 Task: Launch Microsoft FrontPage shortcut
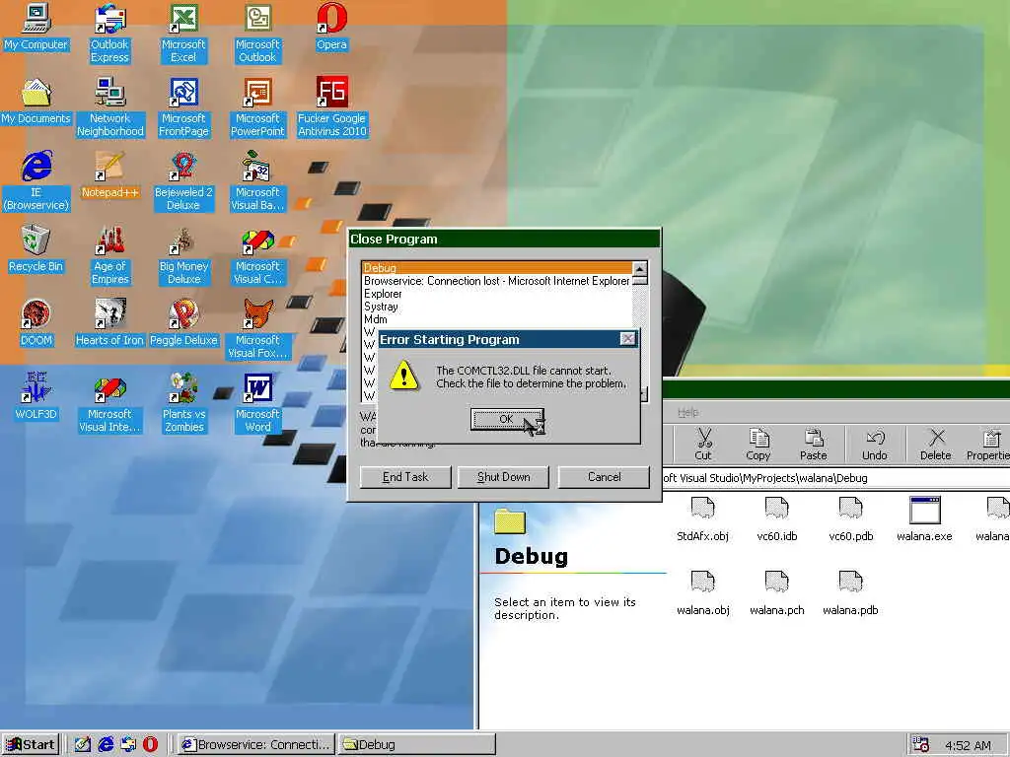point(183,107)
